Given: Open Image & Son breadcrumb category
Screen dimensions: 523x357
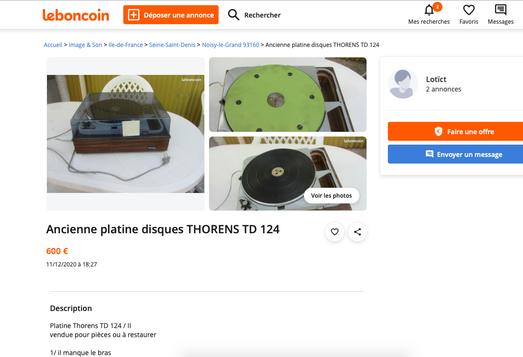Looking at the screenshot, I should click(x=85, y=45).
